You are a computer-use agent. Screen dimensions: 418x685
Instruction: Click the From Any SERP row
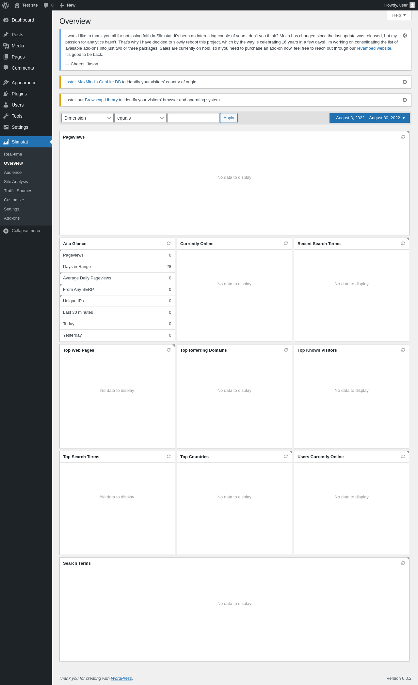pos(117,290)
